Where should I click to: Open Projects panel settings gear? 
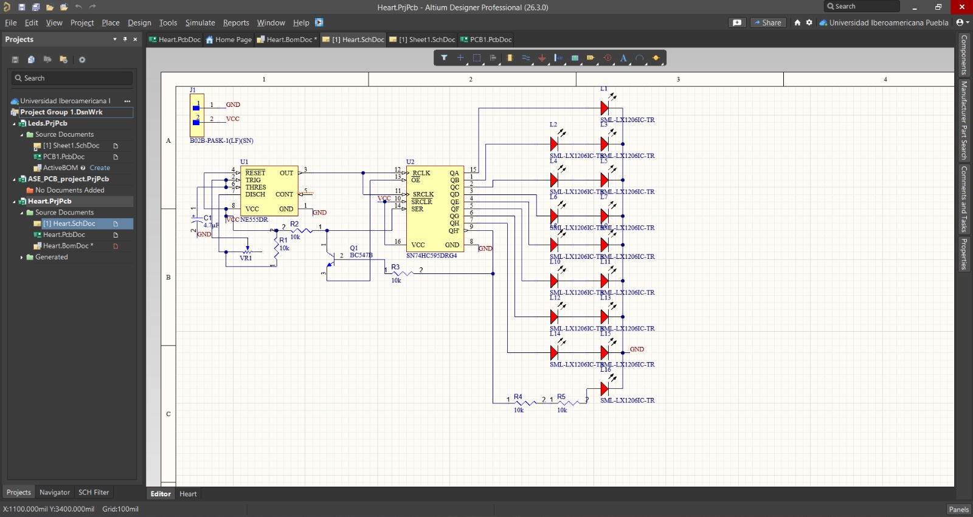pyautogui.click(x=82, y=60)
